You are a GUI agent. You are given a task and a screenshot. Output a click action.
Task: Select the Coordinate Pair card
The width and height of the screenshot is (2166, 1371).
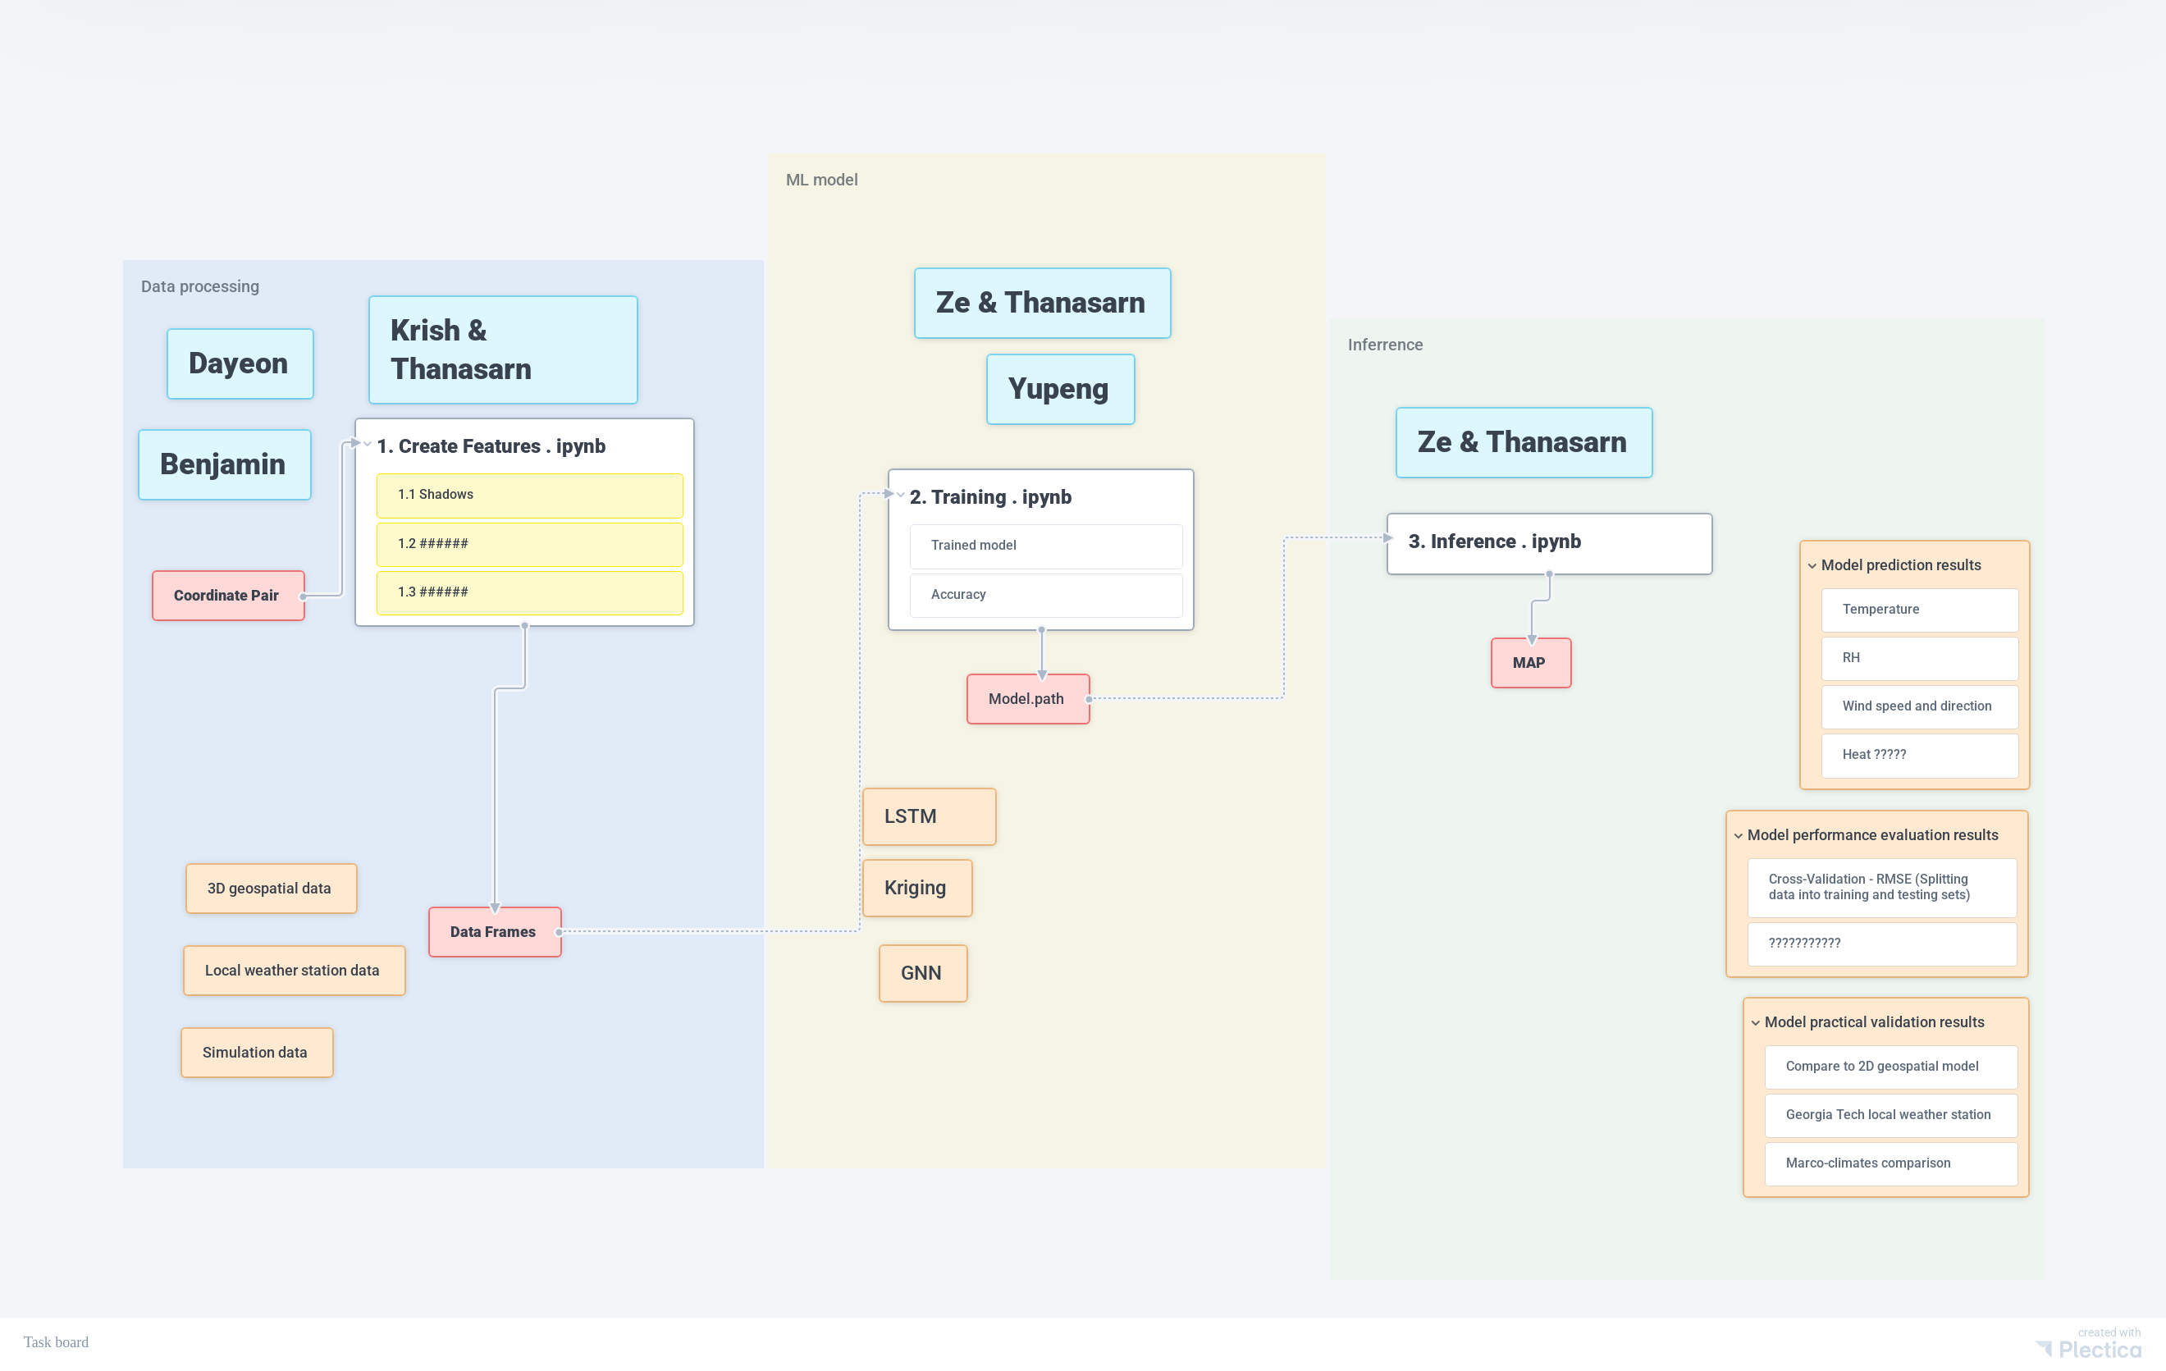[226, 596]
